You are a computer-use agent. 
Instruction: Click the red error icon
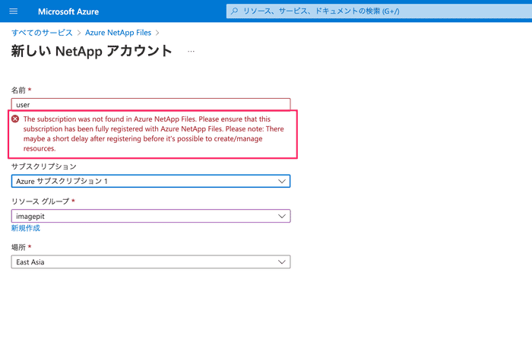point(15,119)
